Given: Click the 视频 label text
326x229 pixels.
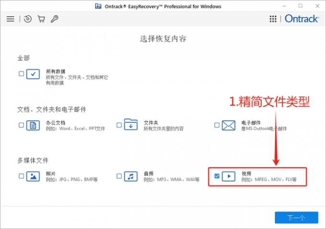Looking at the screenshot, I should coord(246,174).
